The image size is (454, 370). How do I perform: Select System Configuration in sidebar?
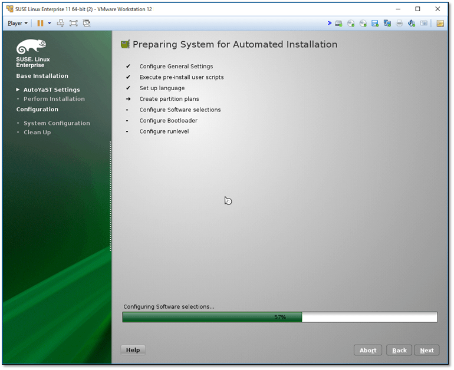57,123
